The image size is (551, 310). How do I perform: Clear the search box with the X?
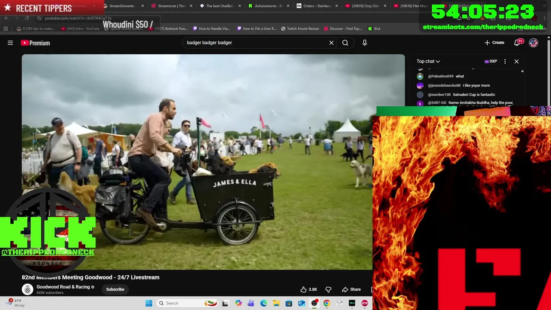pos(331,43)
